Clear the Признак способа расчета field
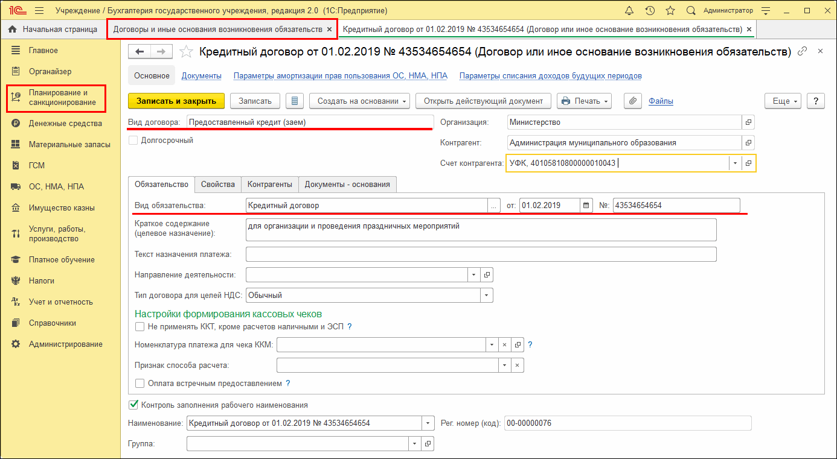This screenshot has width=837, height=459. pyautogui.click(x=518, y=366)
